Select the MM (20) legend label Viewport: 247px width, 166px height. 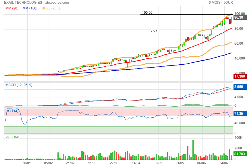(x=12, y=8)
